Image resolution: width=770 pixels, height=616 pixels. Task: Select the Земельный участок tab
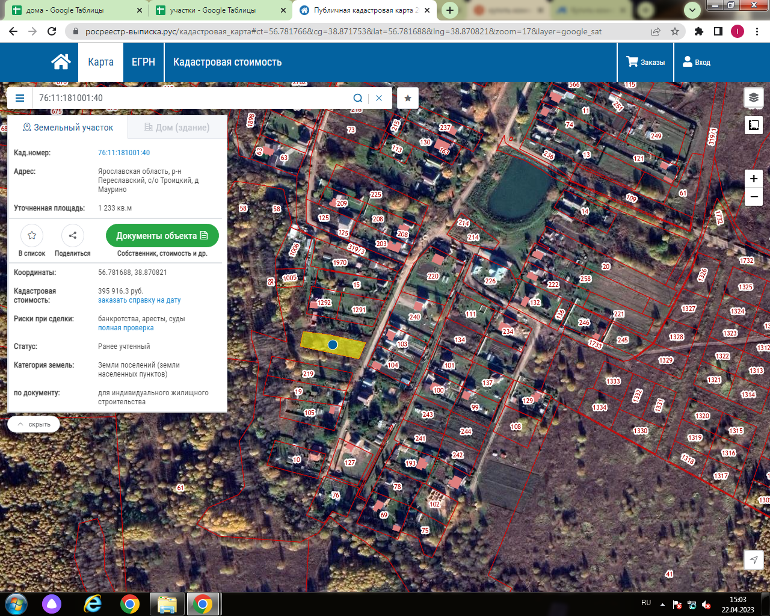tap(67, 128)
